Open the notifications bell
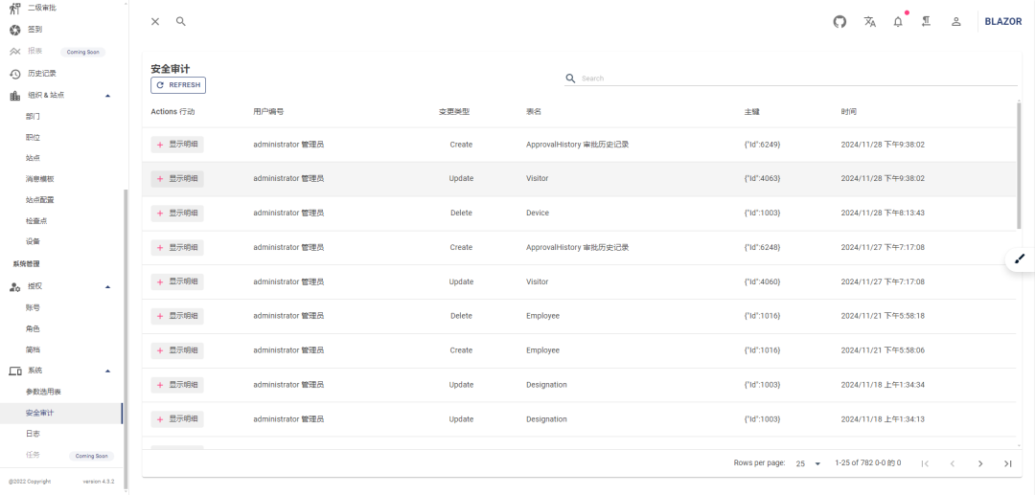 click(898, 21)
